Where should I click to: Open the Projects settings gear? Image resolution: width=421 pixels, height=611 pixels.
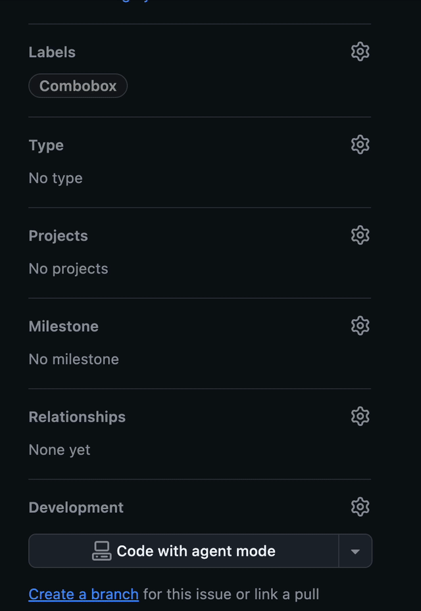click(x=360, y=235)
